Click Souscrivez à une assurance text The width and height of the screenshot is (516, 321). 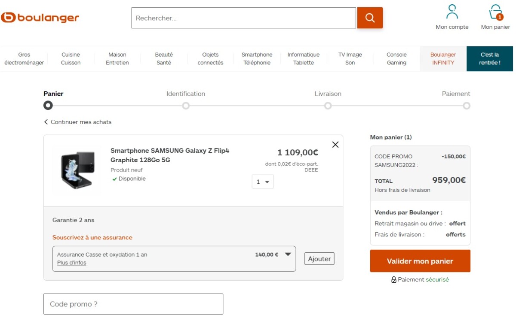click(x=92, y=237)
